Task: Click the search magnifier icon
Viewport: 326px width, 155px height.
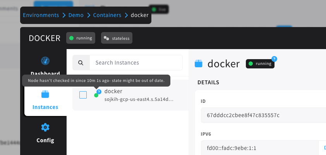Action: 81,63
